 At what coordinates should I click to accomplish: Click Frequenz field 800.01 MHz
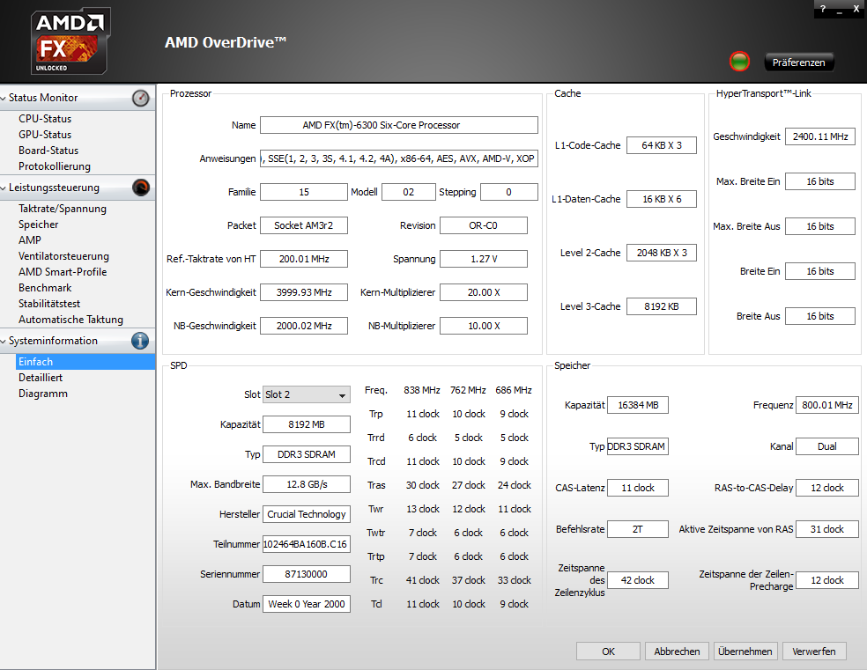tap(827, 405)
